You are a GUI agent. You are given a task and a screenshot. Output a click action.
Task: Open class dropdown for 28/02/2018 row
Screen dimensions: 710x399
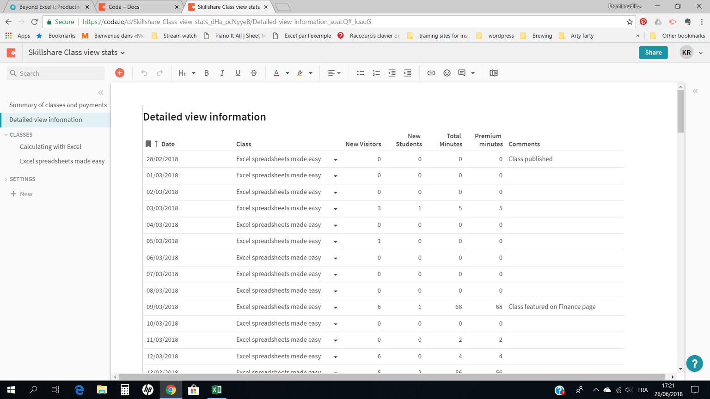[336, 160]
